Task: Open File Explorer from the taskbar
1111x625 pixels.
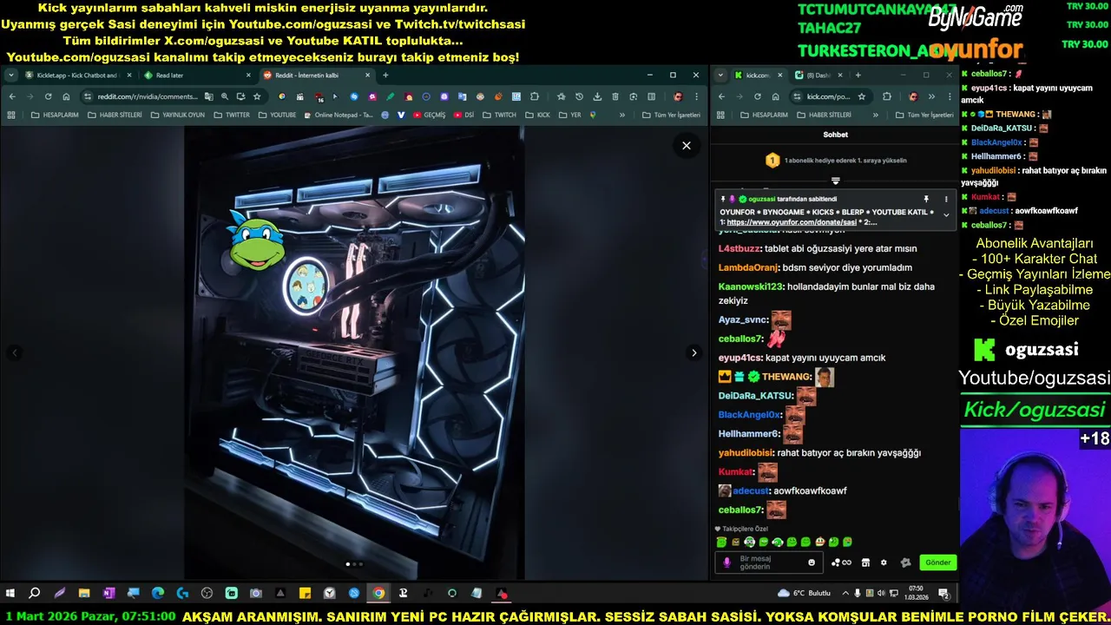Action: pos(84,594)
